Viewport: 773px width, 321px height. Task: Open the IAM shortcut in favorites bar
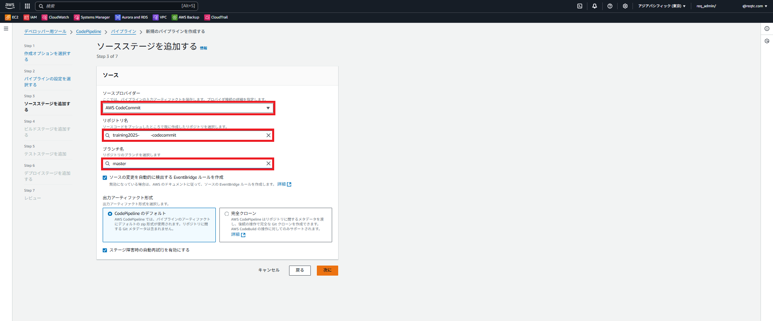click(30, 17)
